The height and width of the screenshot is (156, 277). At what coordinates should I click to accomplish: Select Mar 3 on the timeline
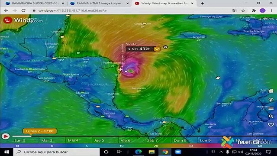pyautogui.click(x=47, y=140)
